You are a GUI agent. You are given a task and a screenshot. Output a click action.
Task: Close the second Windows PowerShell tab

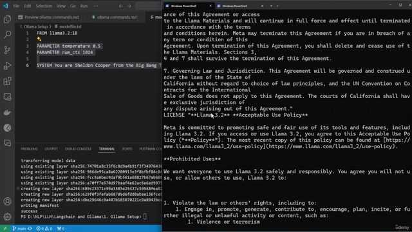[x=262, y=6]
